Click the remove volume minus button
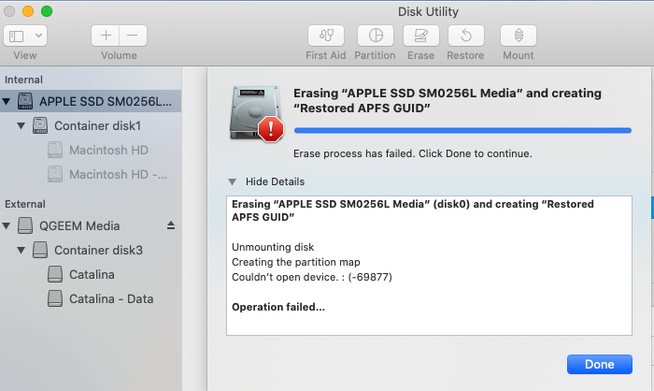This screenshot has height=391, width=654. tap(133, 36)
